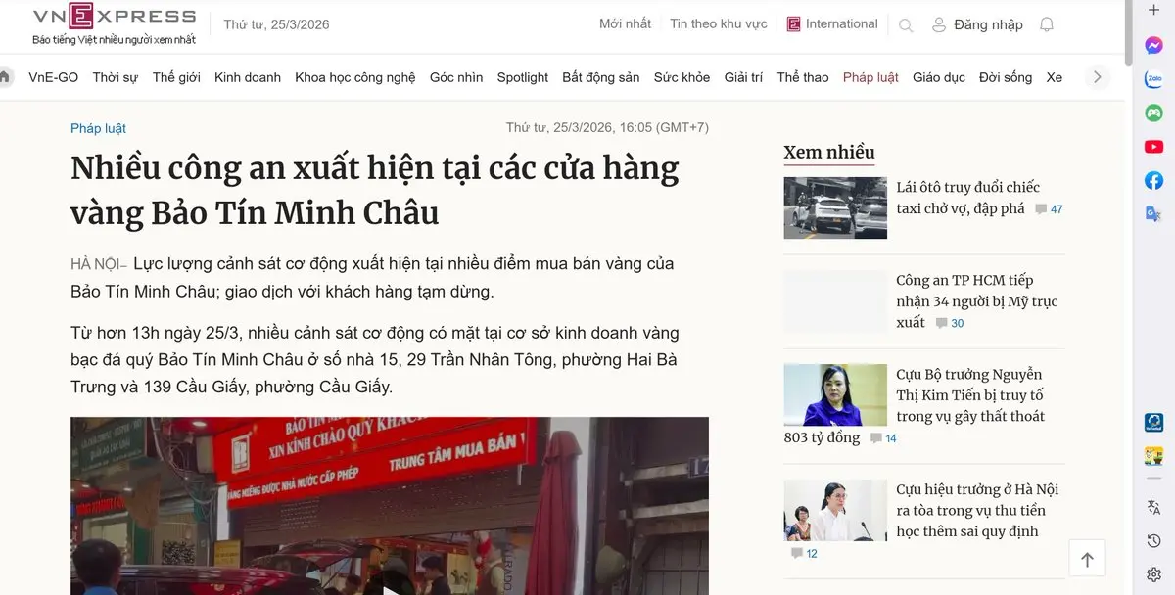Expand more categories with right chevron arrow
1175x595 pixels.
1098,77
